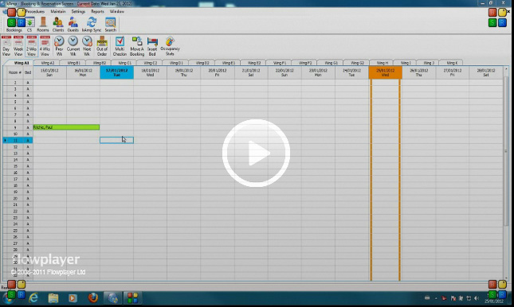
Task: Select Ritchie, Paul green booking bar
Action: tap(66, 127)
